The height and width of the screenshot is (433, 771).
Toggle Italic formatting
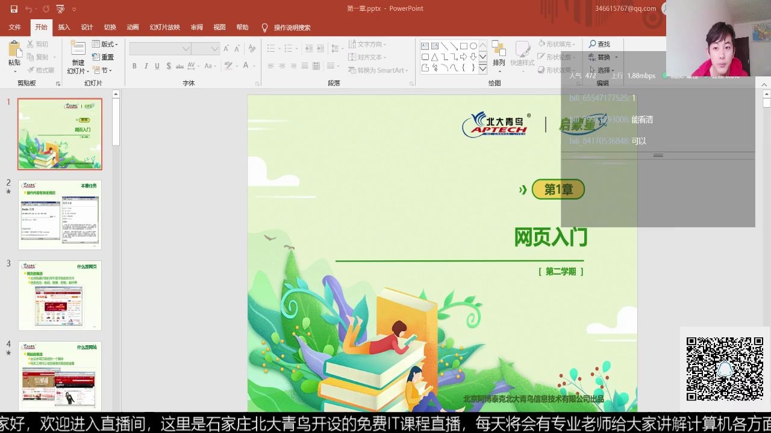click(x=146, y=66)
